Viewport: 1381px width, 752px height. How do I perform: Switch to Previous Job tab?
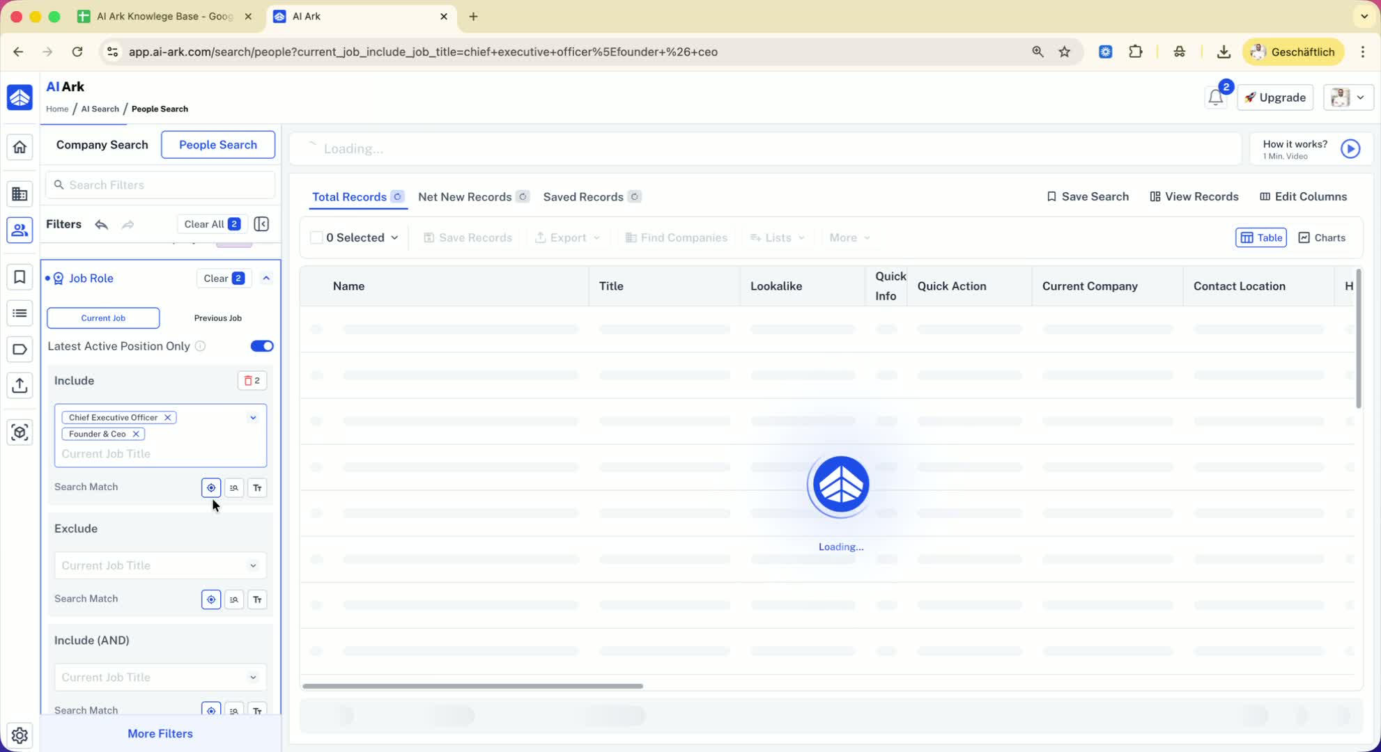(217, 318)
